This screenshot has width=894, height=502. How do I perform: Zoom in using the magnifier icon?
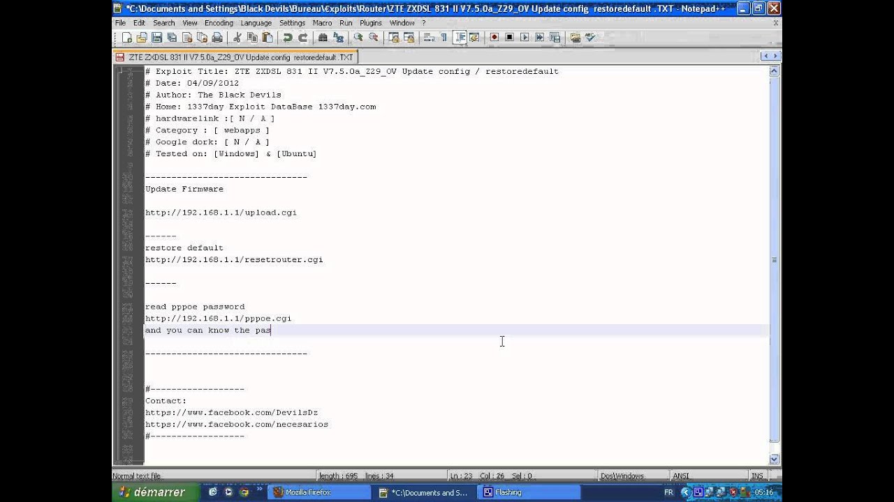coord(358,38)
